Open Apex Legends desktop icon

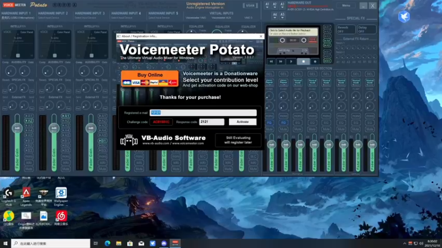(26, 197)
